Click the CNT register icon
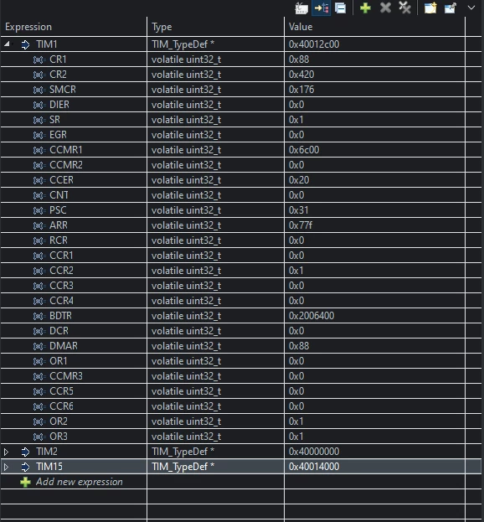 point(39,195)
